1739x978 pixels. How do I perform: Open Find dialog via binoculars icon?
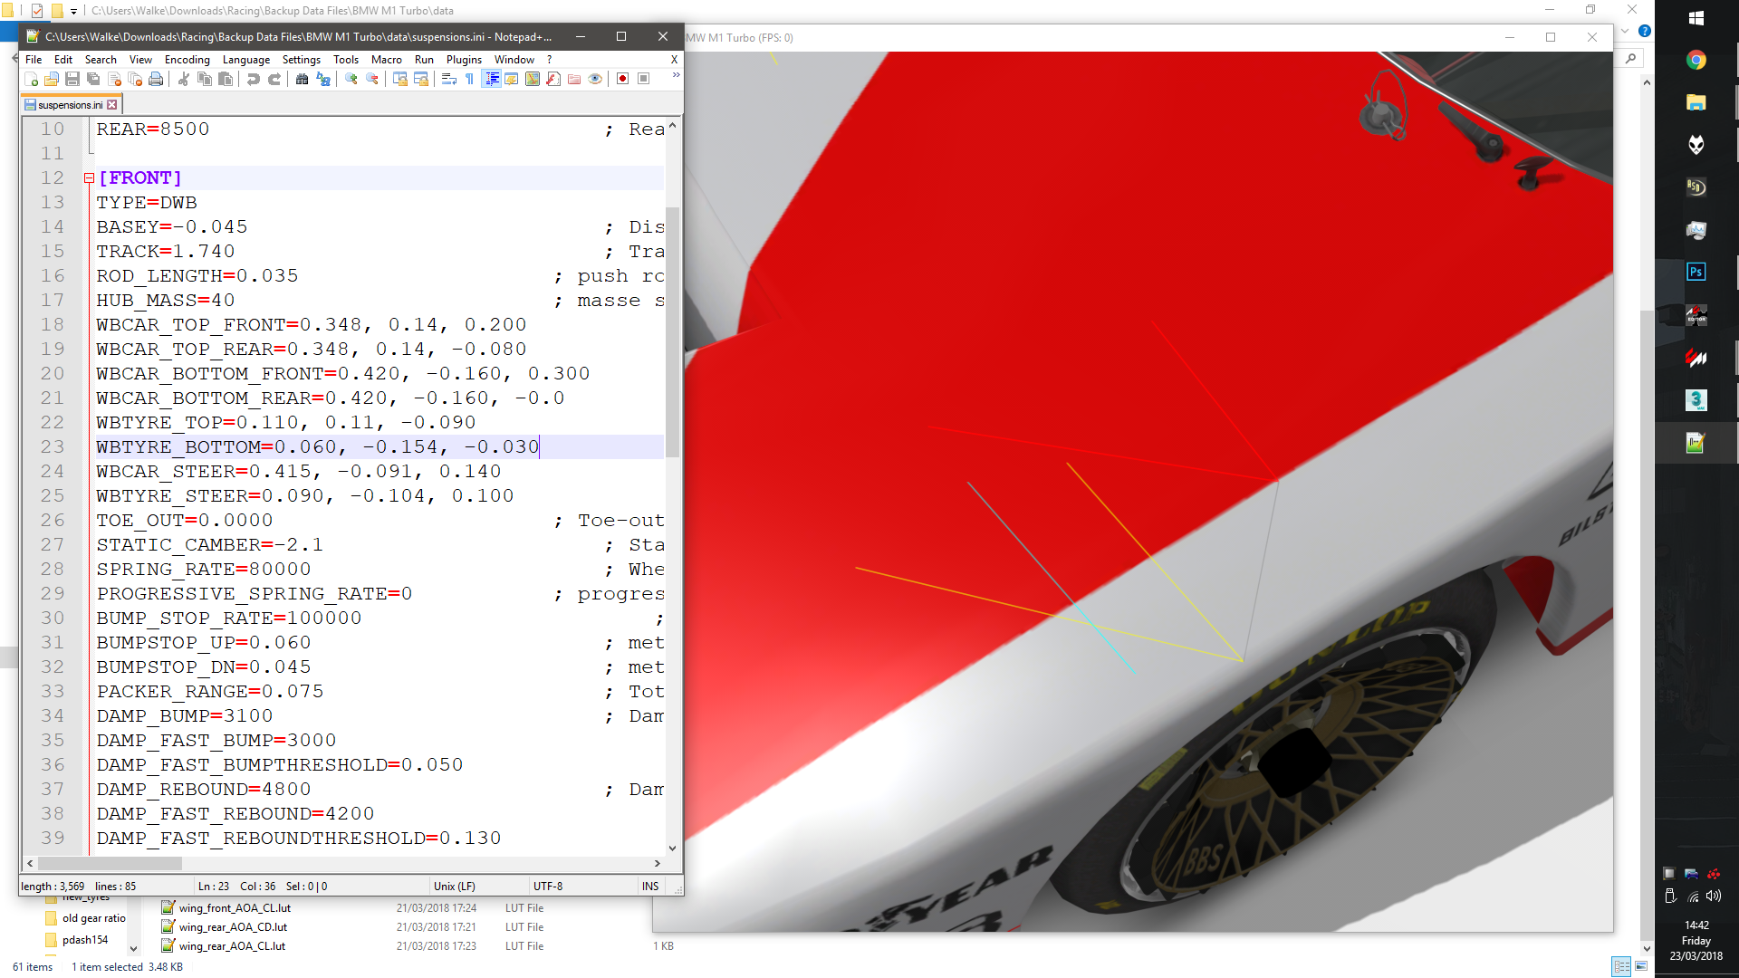click(302, 79)
